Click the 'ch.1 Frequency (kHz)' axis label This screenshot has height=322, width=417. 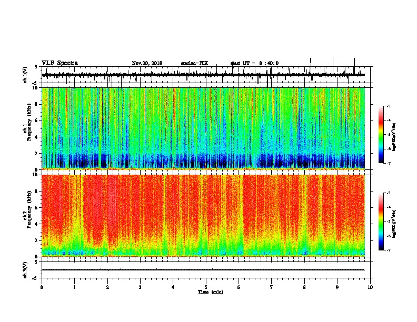(28, 122)
